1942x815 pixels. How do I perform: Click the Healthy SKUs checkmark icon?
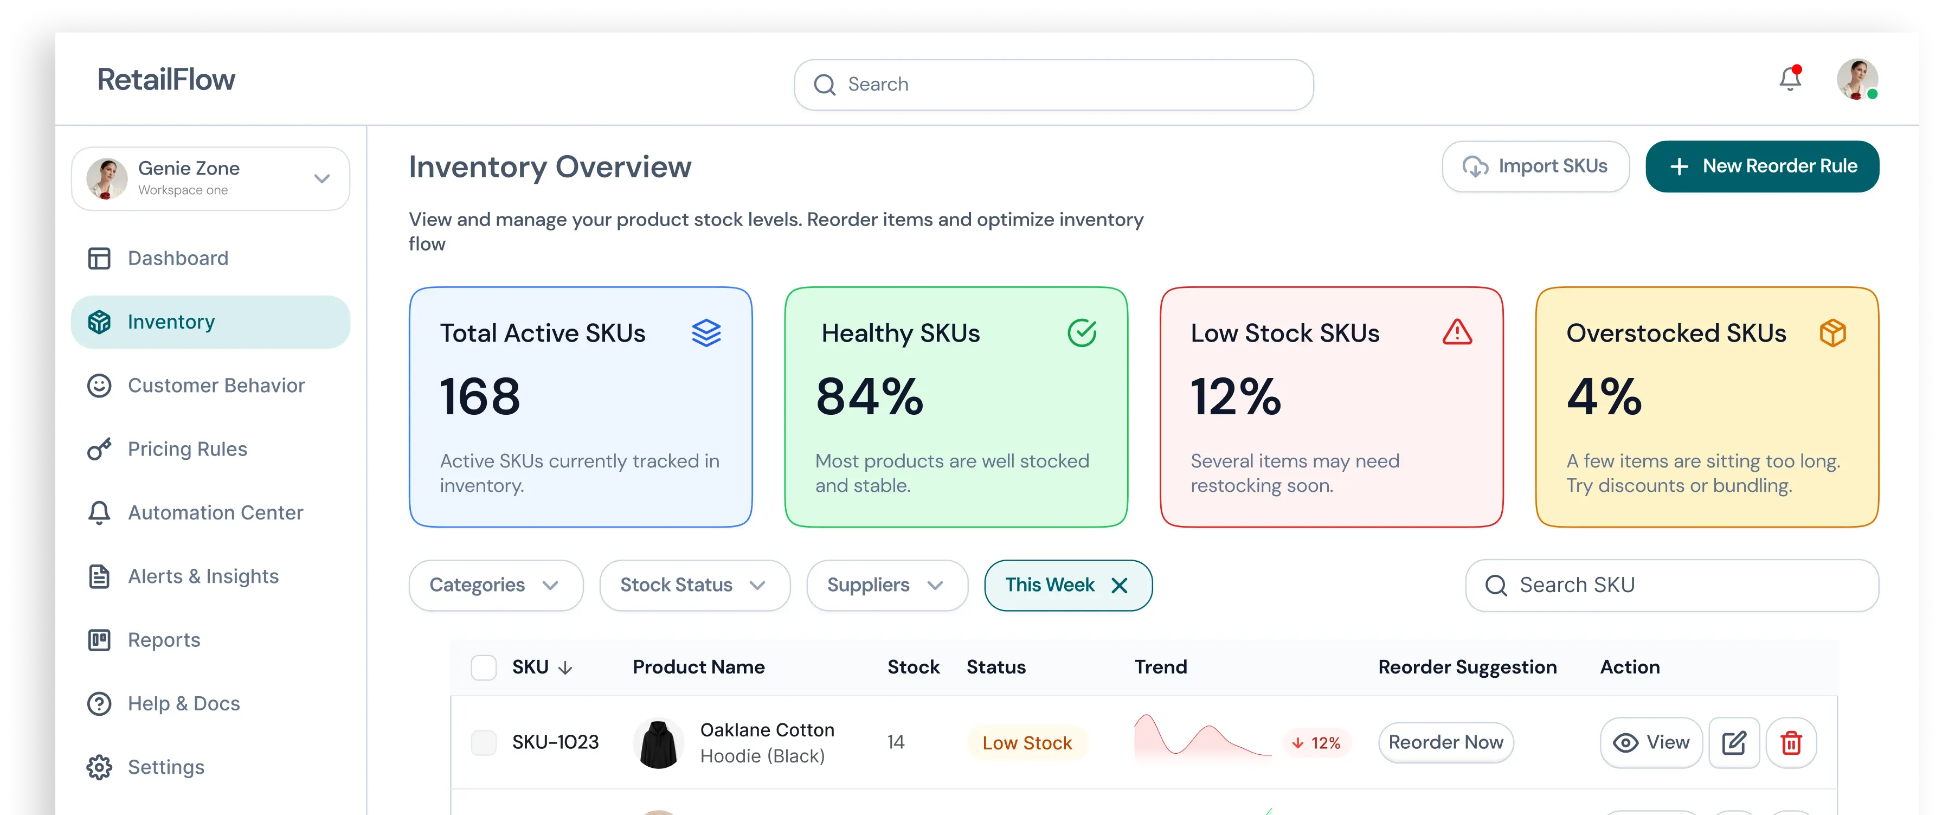pos(1081,332)
